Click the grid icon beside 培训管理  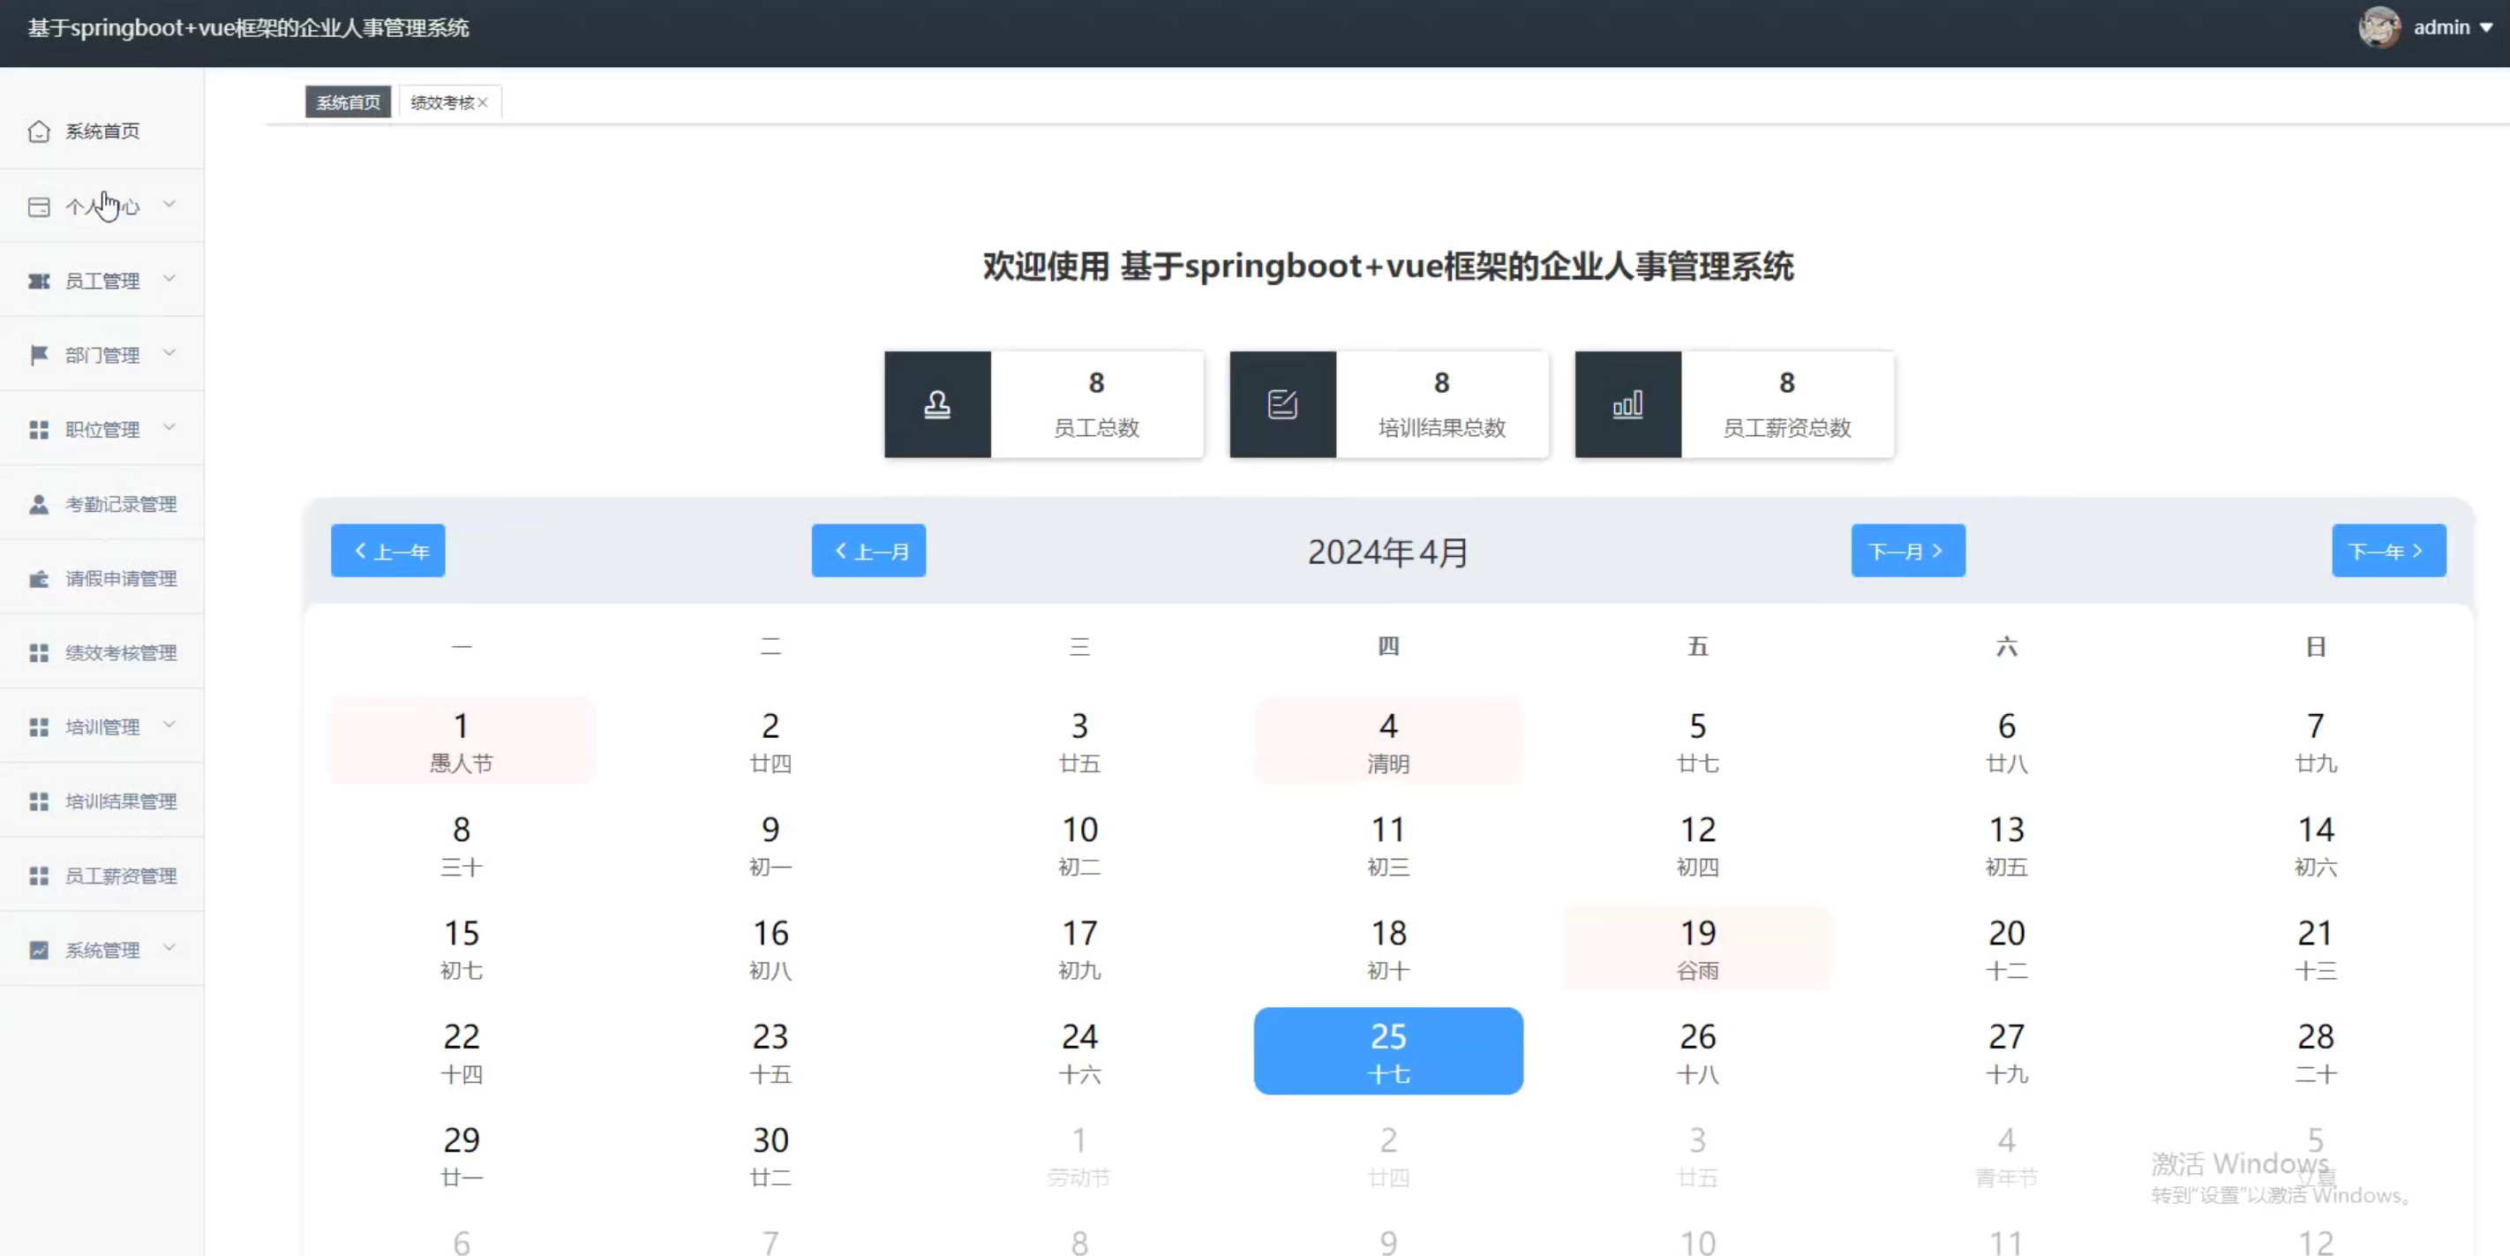point(39,728)
